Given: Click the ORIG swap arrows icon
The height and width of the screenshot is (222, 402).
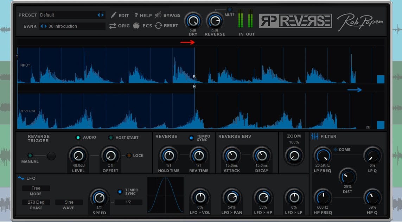Looking at the screenshot, I should pyautogui.click(x=113, y=26).
